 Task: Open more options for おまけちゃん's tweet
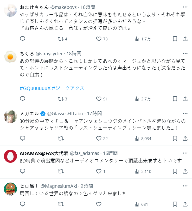(x=185, y=7)
